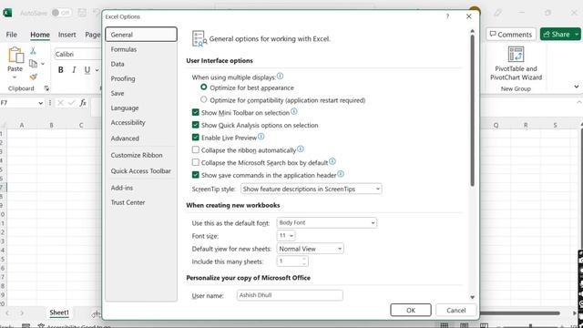Viewport: 583px width, 328px height.
Task: Click info icon next to Show Mini Toolbar
Action: pyautogui.click(x=293, y=111)
